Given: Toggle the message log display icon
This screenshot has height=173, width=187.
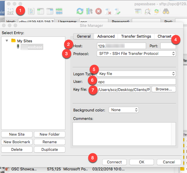Looking at the screenshot, I should (x=31, y=11).
